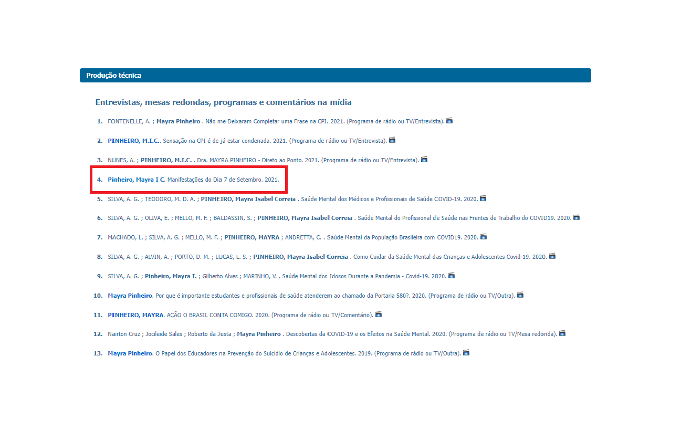This screenshot has width=681, height=430.
Task: Click 'Nairton Cruz' author in entry 12
Action: point(124,334)
